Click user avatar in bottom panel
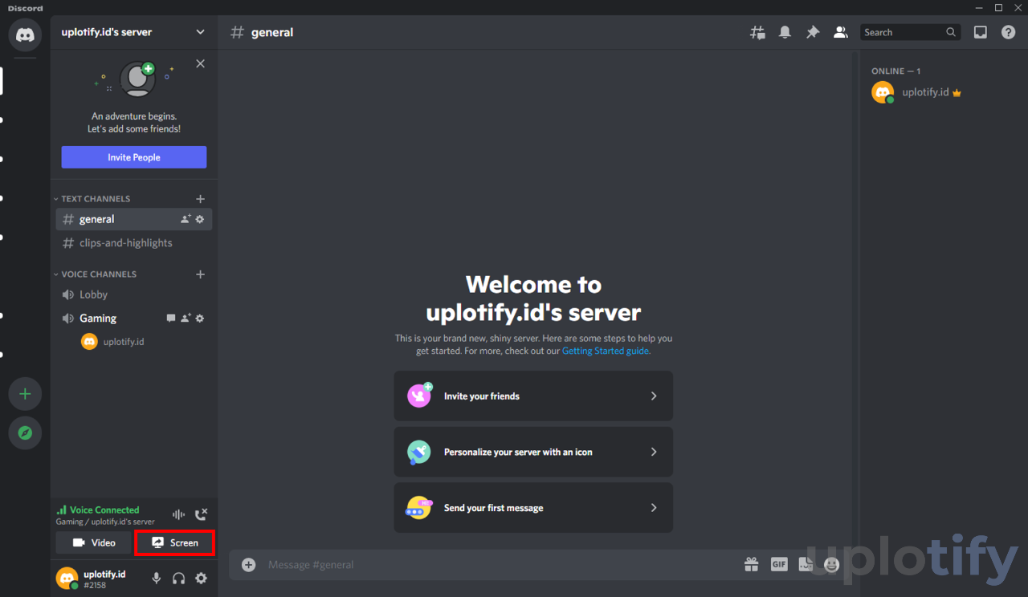 pos(67,578)
